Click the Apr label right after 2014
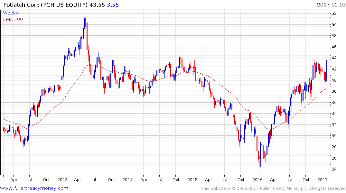The width and height of the screenshot is (346, 193). click(144, 180)
